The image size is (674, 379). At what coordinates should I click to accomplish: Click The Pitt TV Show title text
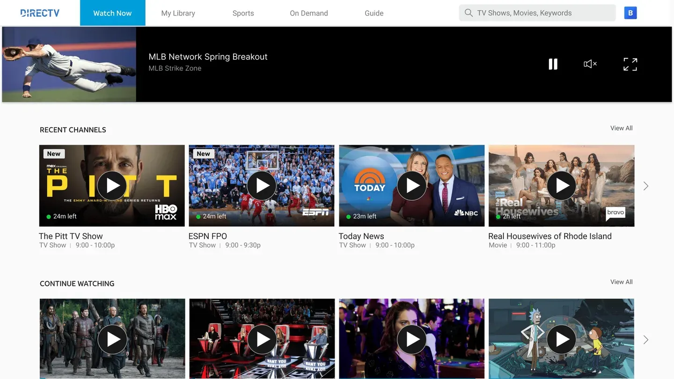pyautogui.click(x=71, y=236)
